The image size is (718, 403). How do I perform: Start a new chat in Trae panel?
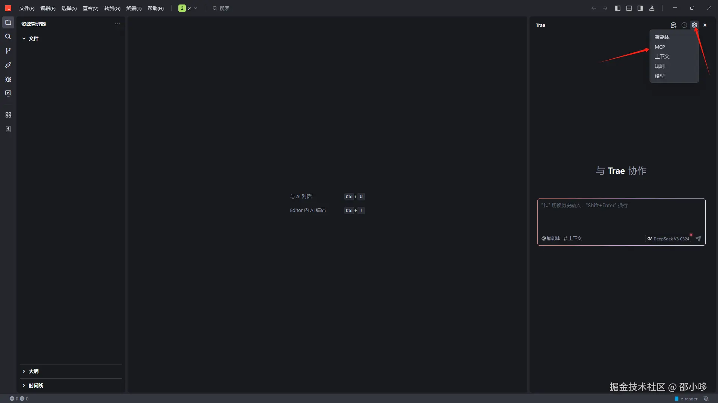(x=673, y=25)
